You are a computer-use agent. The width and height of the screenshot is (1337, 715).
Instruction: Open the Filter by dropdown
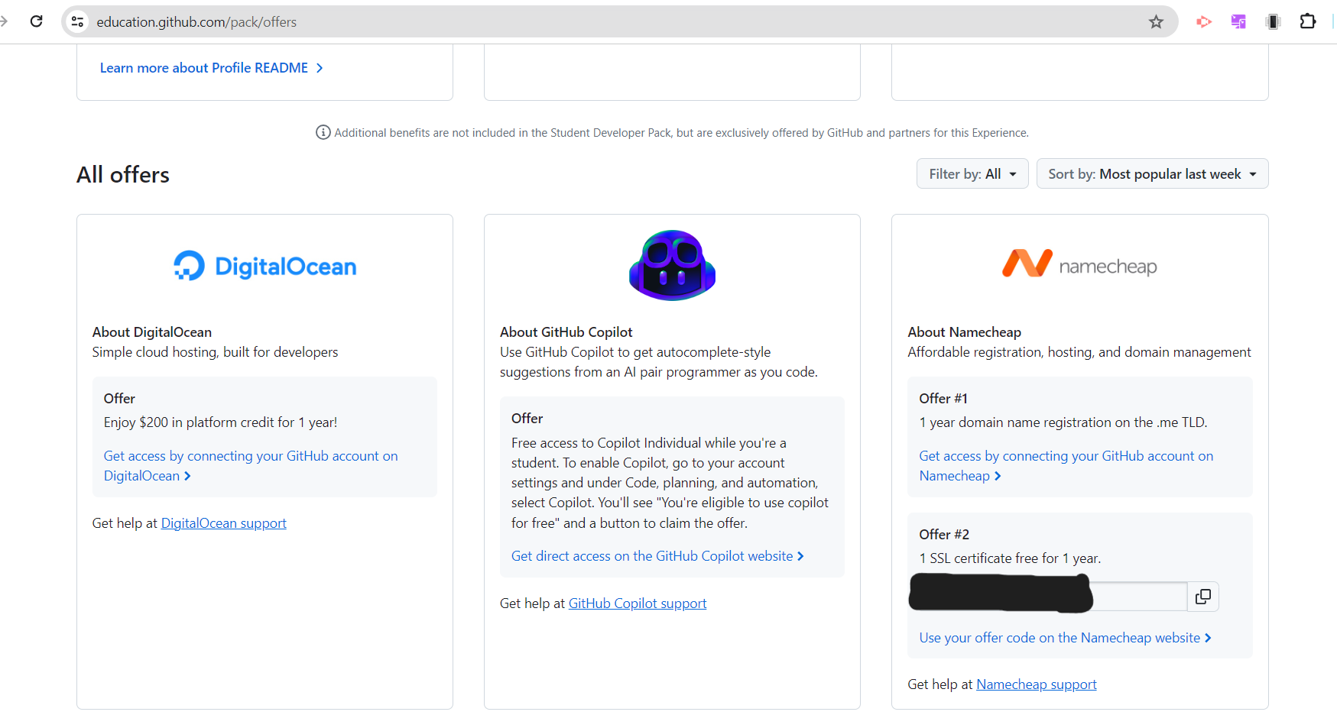[x=972, y=173]
